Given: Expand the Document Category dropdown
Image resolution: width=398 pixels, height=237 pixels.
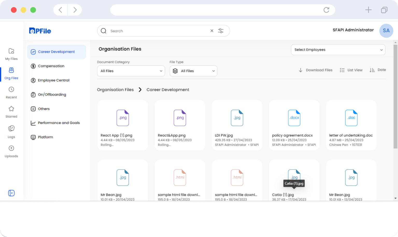Looking at the screenshot, I should click(x=131, y=71).
